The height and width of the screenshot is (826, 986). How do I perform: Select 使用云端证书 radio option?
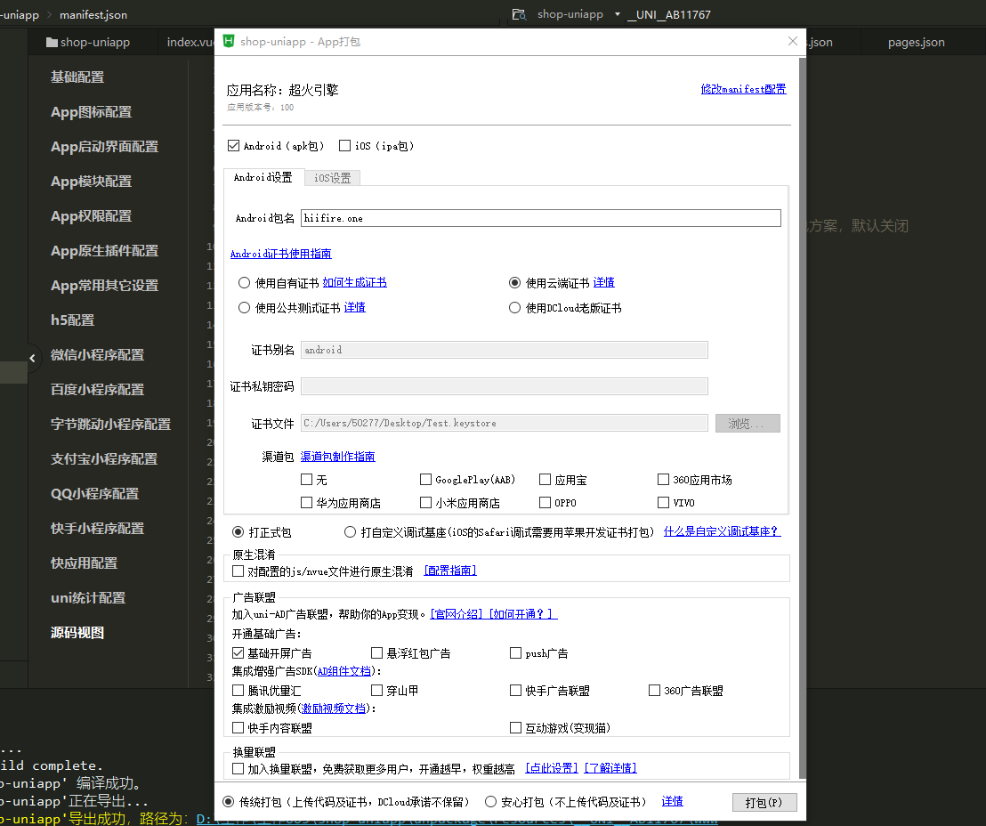coord(514,283)
